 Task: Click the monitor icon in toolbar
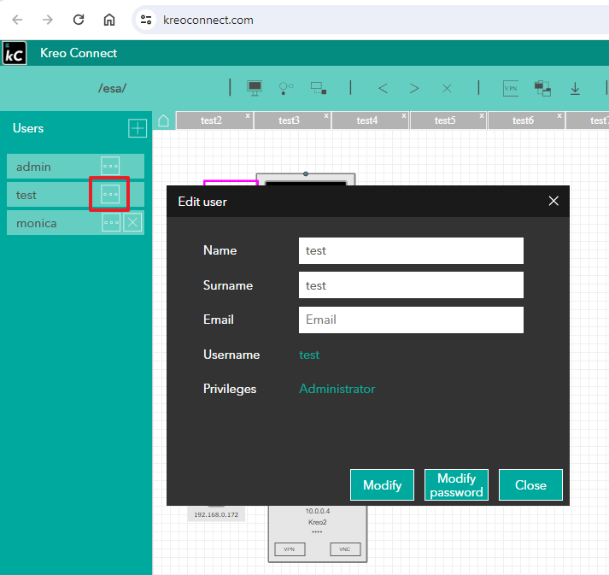[x=255, y=88]
